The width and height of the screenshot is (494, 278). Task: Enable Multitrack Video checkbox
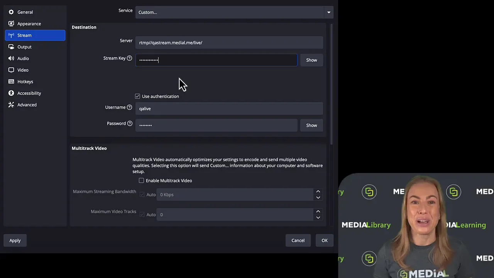coord(141,181)
